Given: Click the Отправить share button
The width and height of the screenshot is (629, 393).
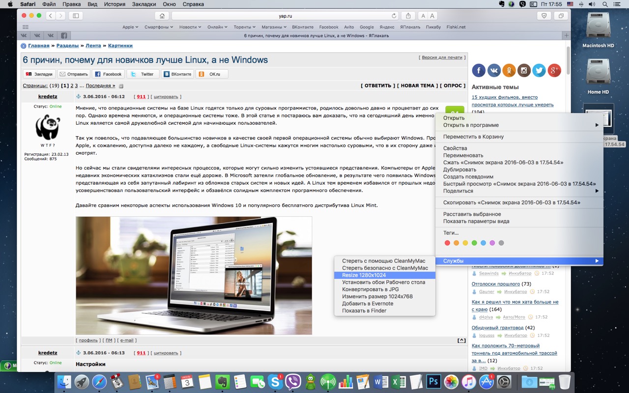Looking at the screenshot, I should click(x=74, y=74).
